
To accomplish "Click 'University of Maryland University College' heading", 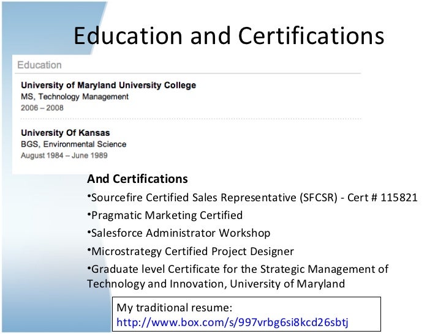I will (x=108, y=85).
